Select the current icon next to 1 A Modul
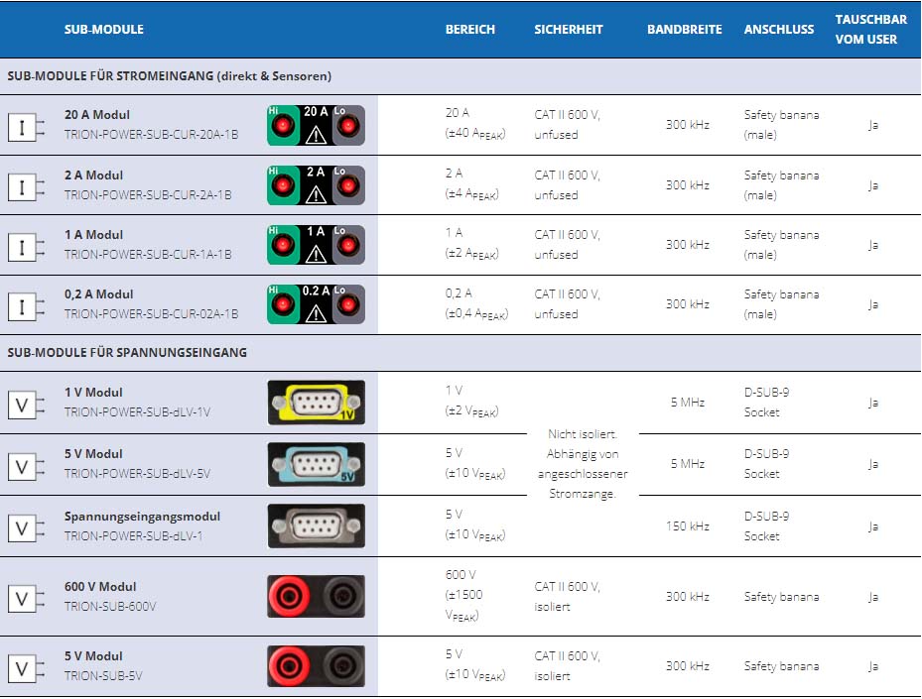 (x=26, y=245)
